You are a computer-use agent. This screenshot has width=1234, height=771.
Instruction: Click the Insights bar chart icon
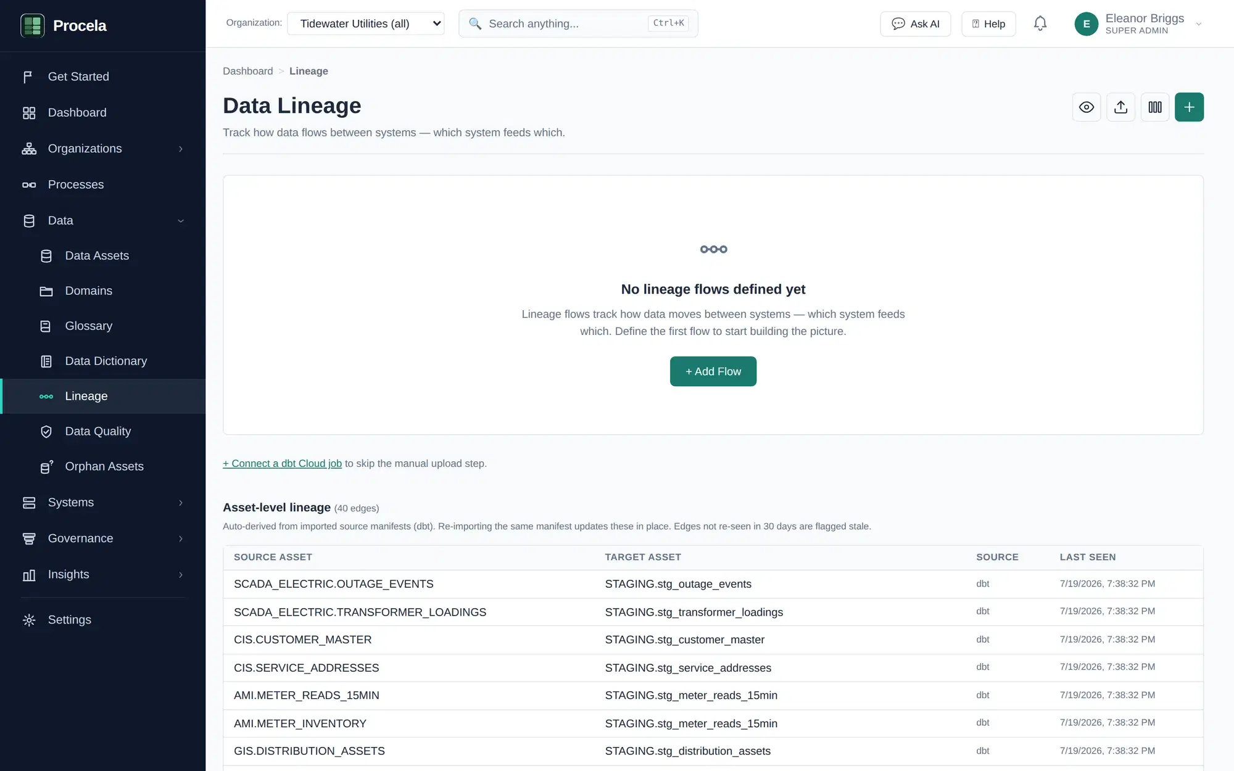pyautogui.click(x=28, y=575)
